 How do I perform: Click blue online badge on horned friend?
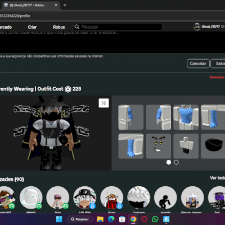[119, 206]
